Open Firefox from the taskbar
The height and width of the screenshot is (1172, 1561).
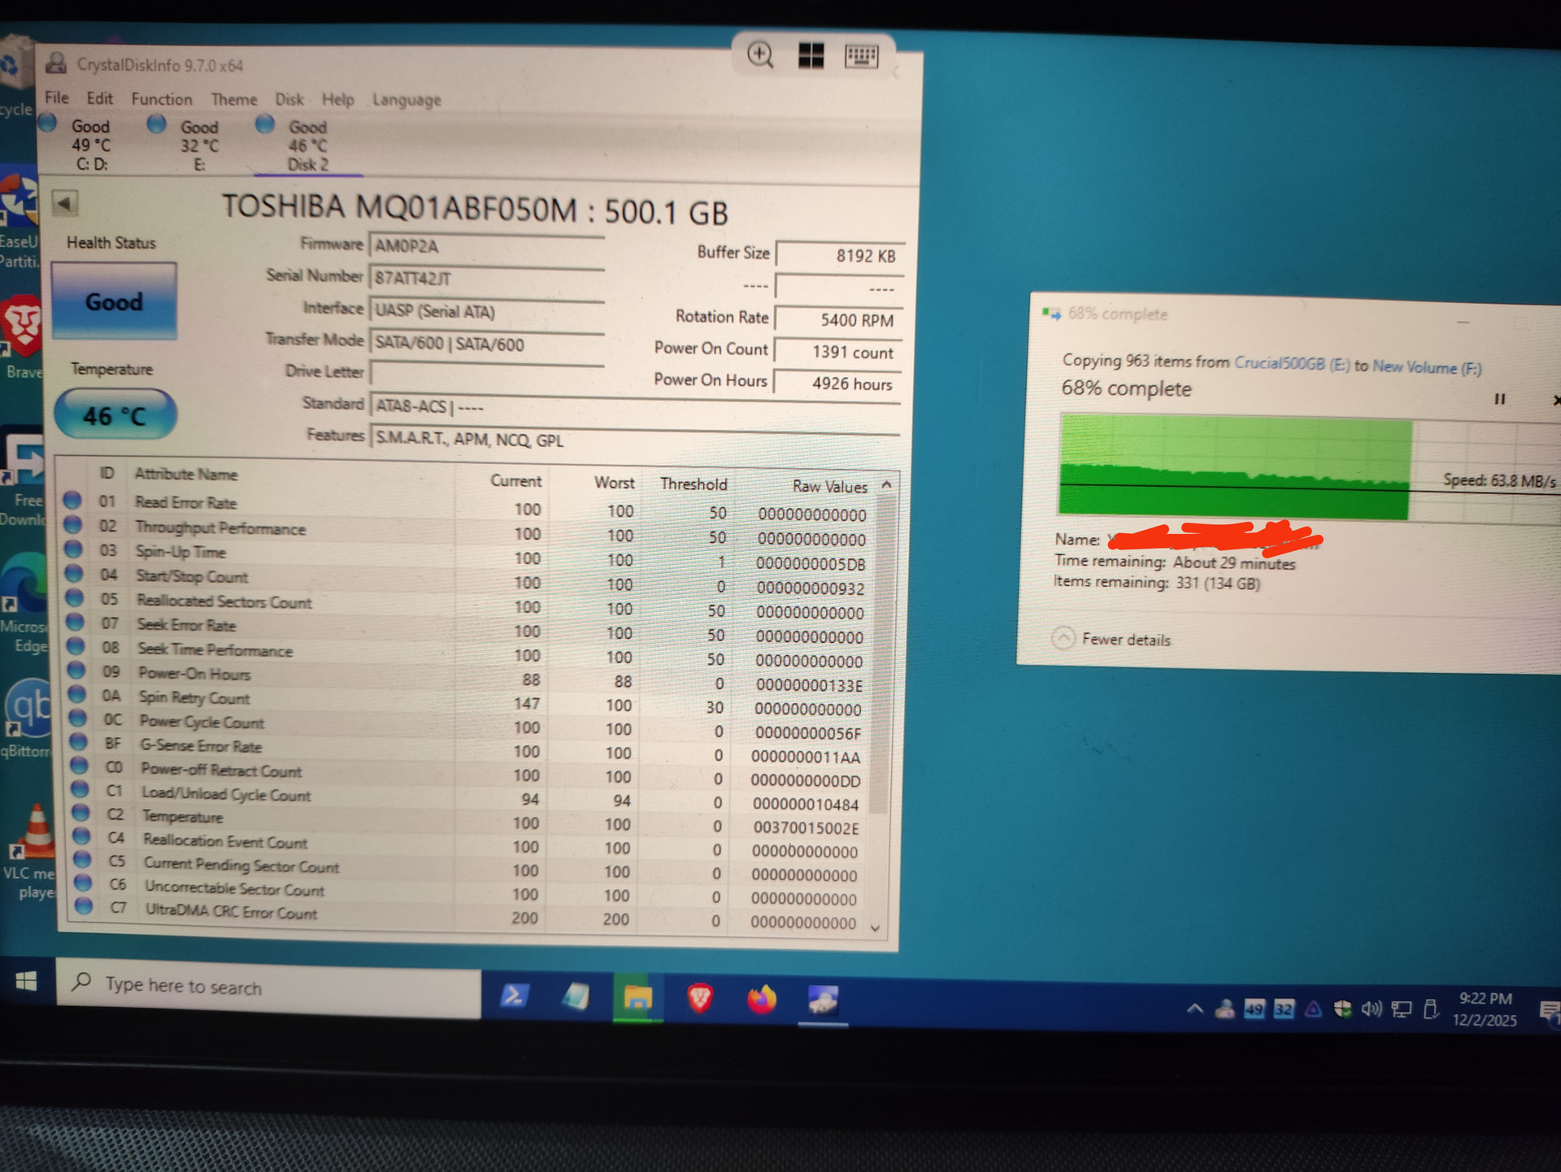[762, 999]
